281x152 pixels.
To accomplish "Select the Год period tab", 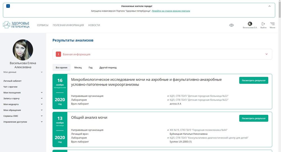I will (90, 68).
